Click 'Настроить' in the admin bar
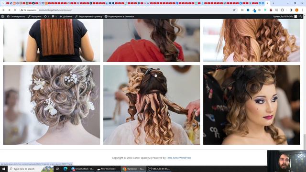The image size is (306, 172). pos(34,17)
